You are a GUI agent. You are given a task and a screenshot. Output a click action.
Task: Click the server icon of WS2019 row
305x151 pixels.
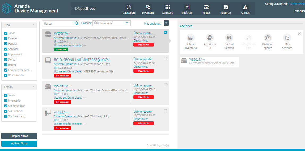point(48,34)
